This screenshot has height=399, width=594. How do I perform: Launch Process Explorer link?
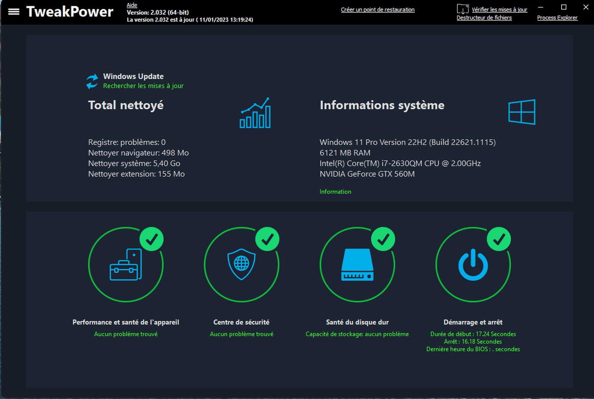point(557,18)
